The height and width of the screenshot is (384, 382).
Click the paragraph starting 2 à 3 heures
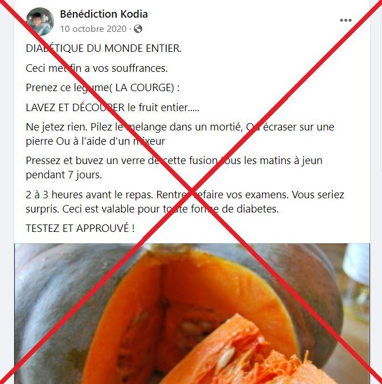point(185,202)
